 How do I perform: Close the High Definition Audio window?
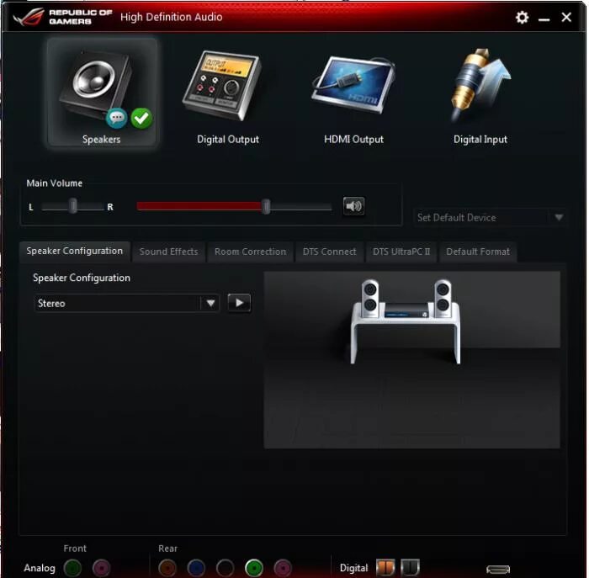(x=566, y=17)
